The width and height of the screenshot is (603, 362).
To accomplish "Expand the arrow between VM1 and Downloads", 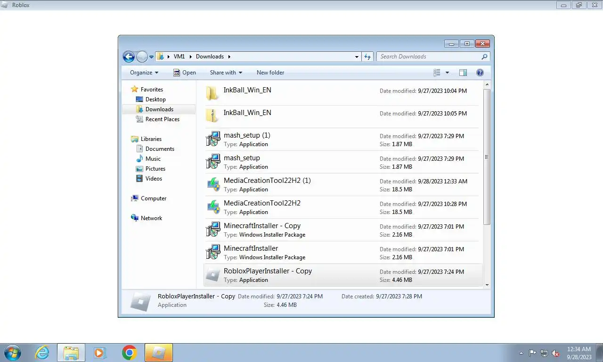I will (191, 57).
